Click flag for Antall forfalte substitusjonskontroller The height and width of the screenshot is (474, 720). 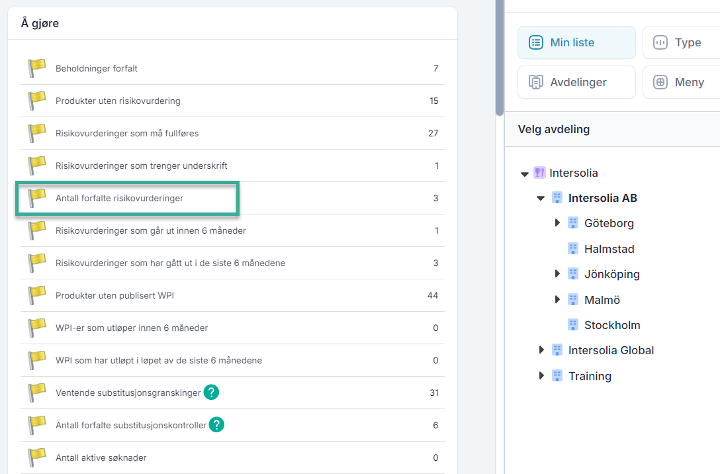37,425
